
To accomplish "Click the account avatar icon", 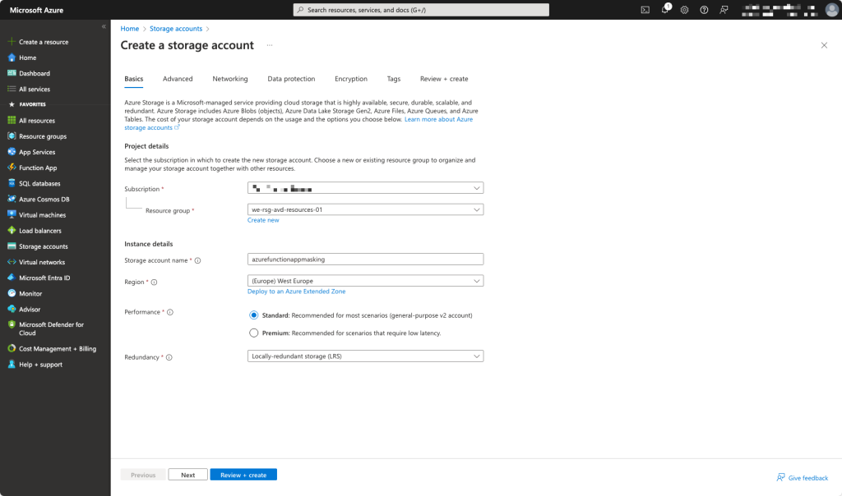I will point(831,10).
